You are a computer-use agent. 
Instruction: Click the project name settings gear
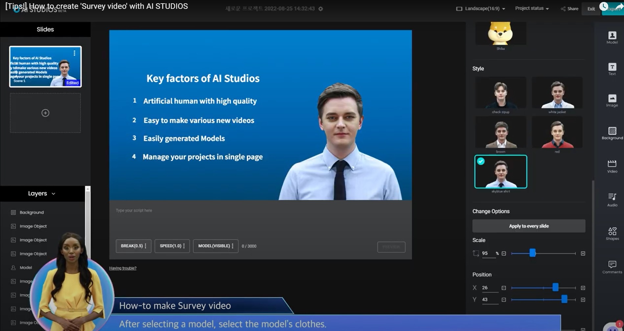tap(321, 9)
